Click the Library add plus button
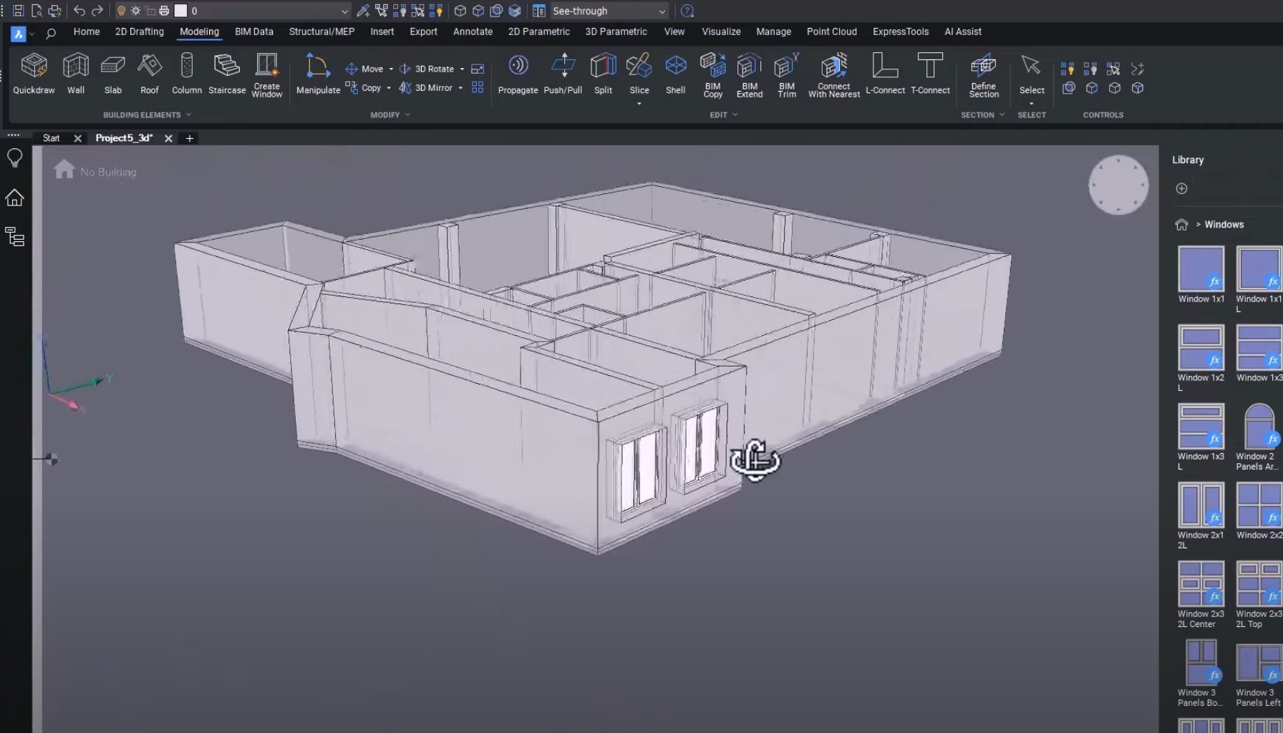Image resolution: width=1283 pixels, height=733 pixels. (1181, 188)
